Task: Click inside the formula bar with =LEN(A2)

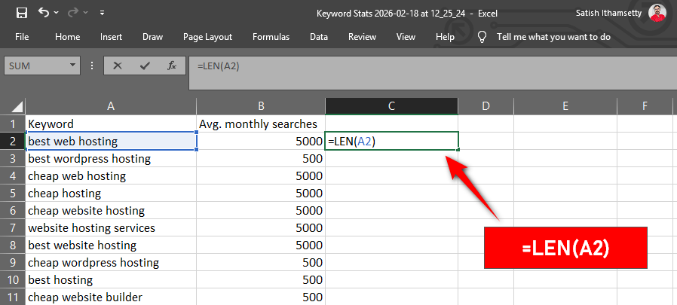Action: (x=433, y=72)
